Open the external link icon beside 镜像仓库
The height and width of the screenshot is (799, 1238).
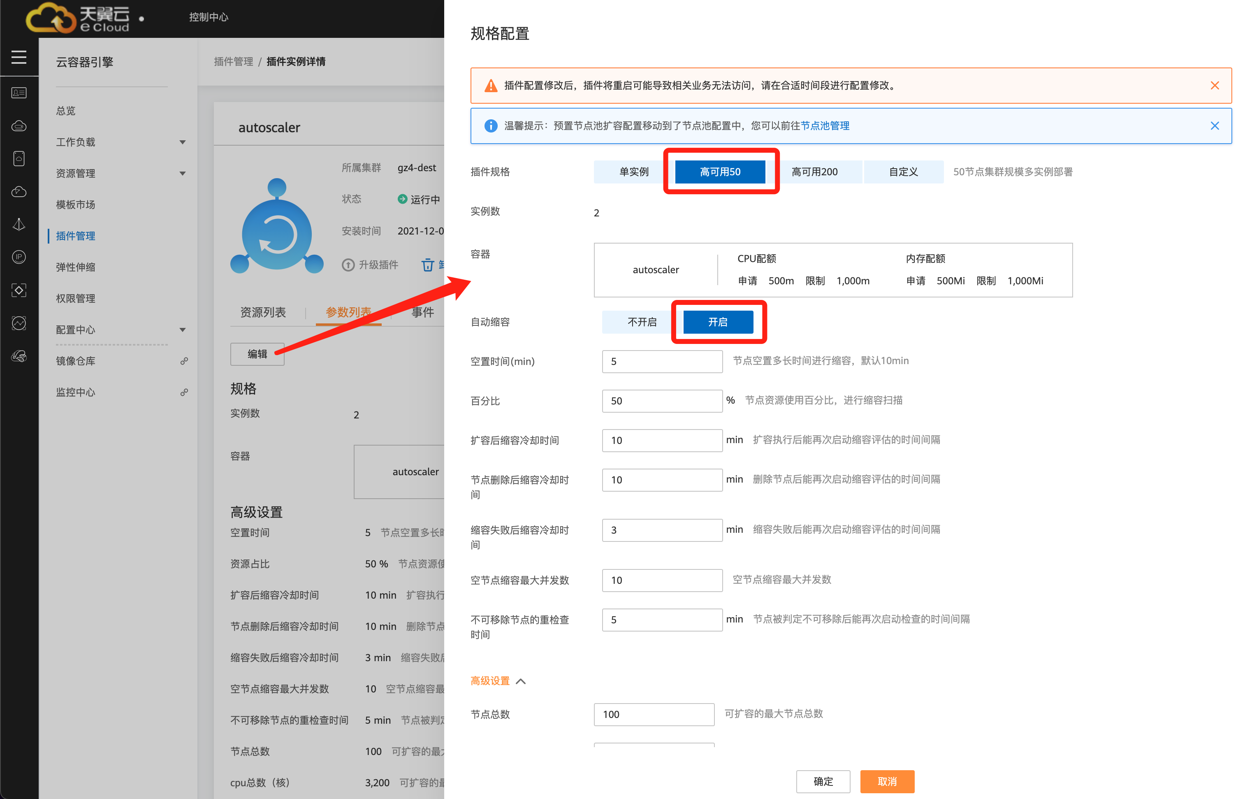(x=183, y=361)
